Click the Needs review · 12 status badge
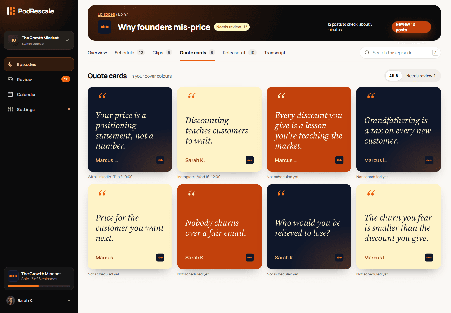Viewport: 451px width, 313px height. pos(232,27)
